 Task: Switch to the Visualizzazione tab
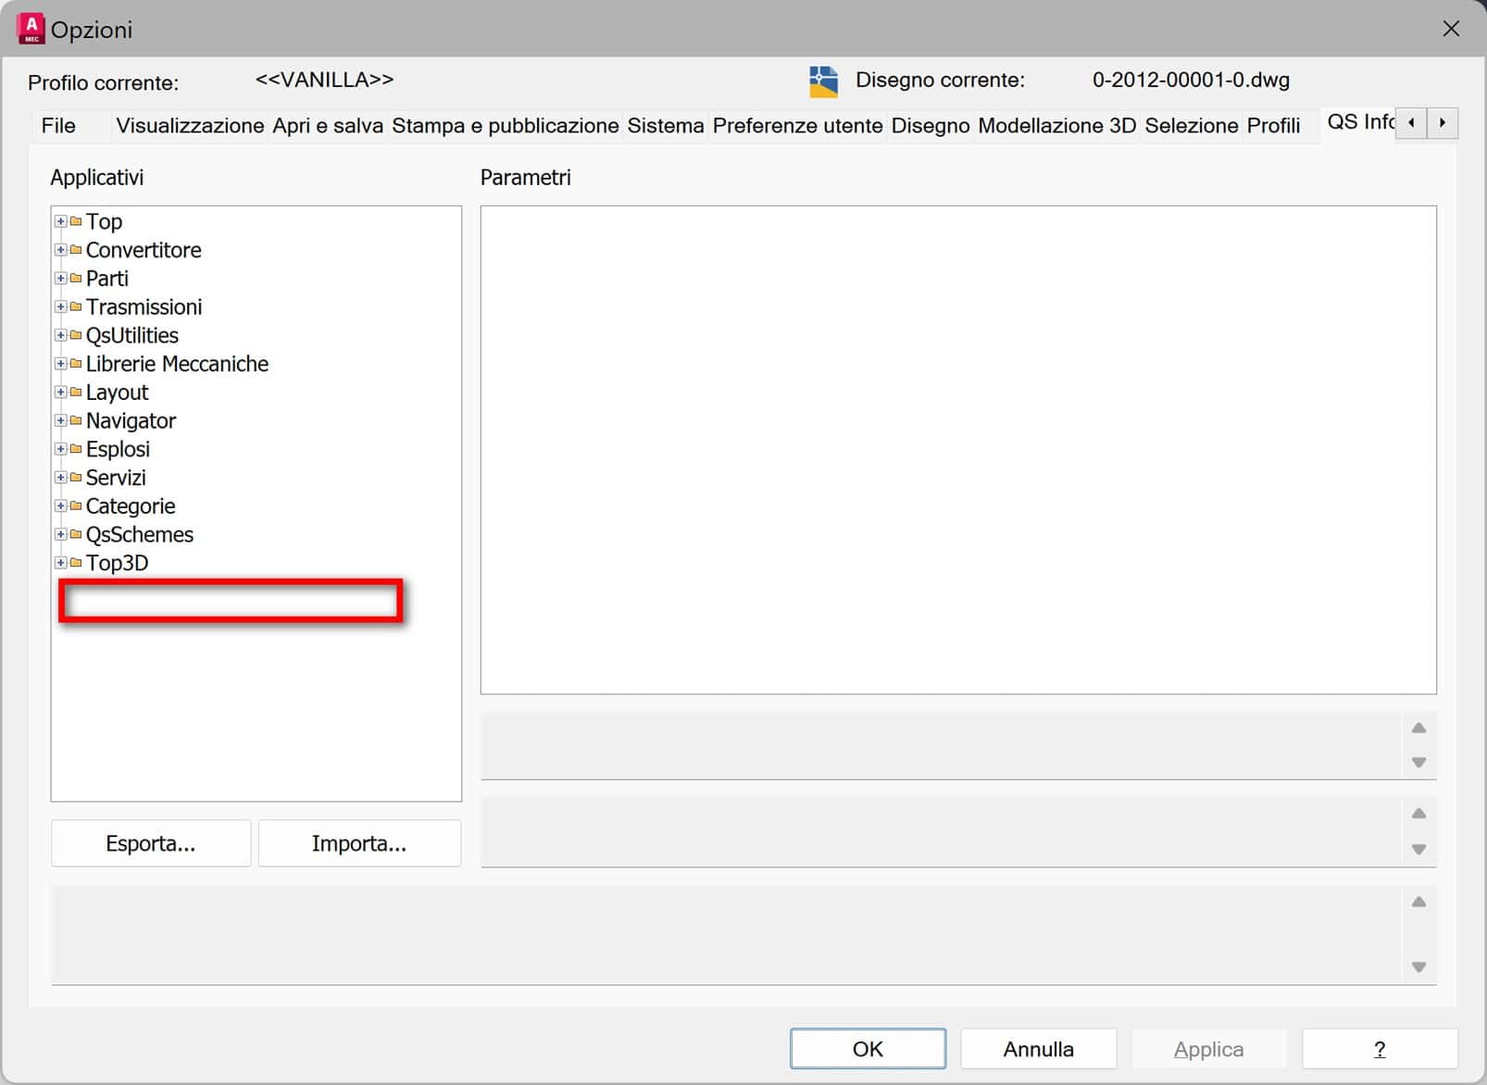click(190, 126)
